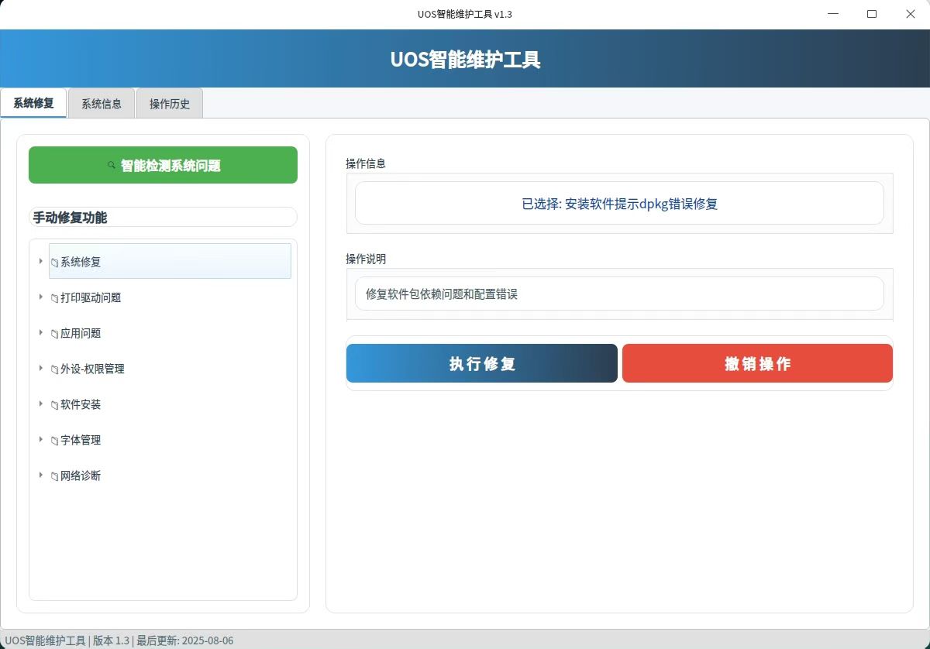
Task: Click the folder icon beside 应用问题
Action: pyautogui.click(x=54, y=334)
